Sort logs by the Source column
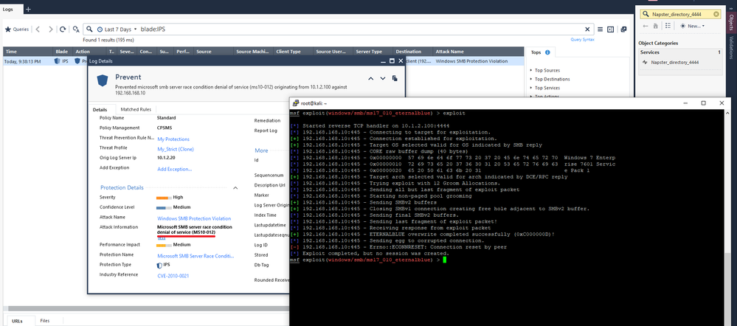The height and width of the screenshot is (326, 737). [214, 52]
